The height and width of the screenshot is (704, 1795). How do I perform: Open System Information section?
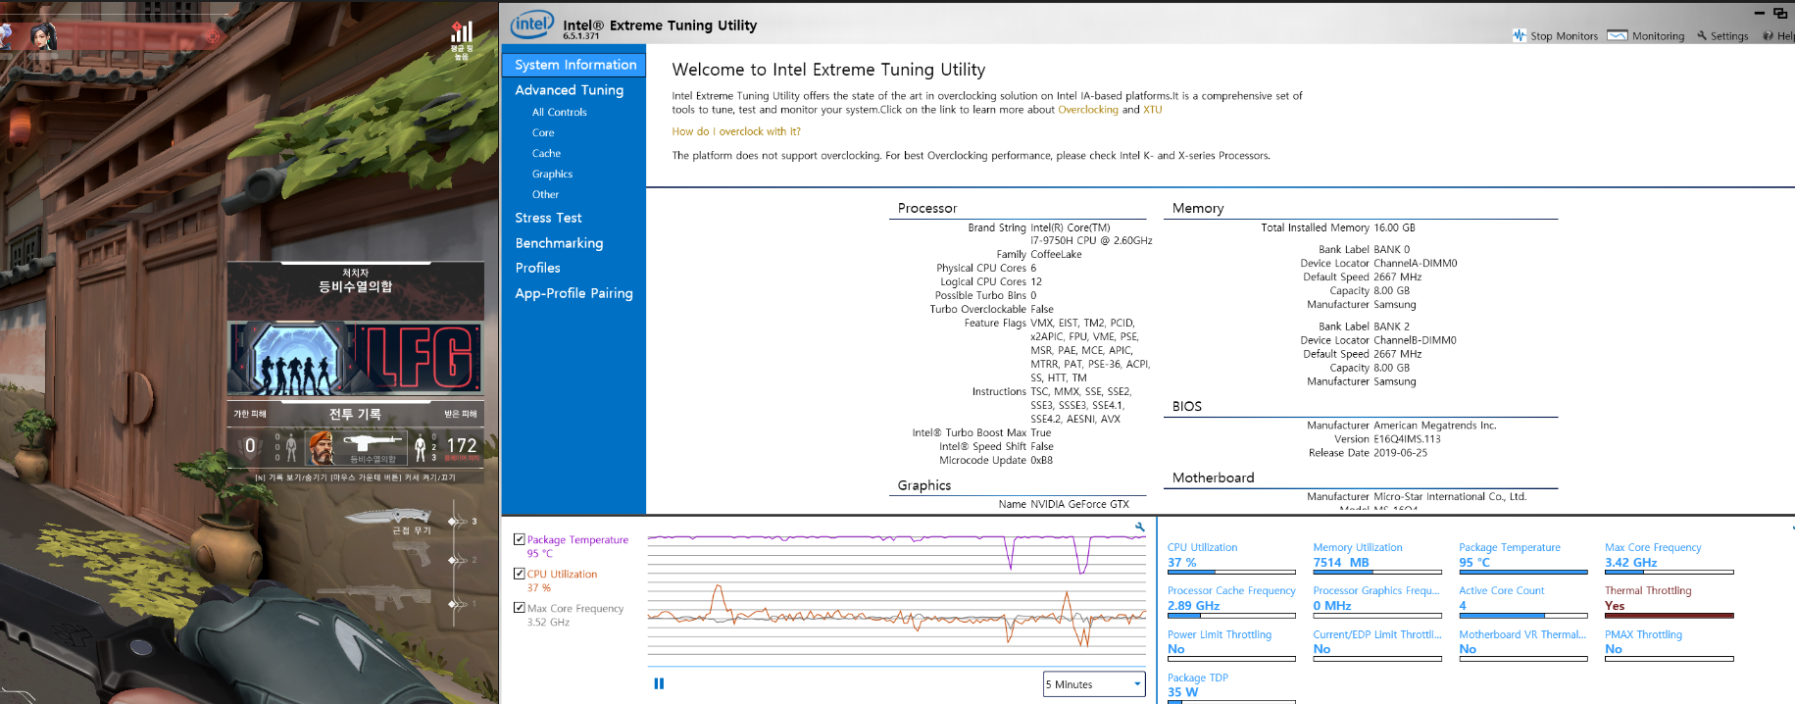(574, 65)
